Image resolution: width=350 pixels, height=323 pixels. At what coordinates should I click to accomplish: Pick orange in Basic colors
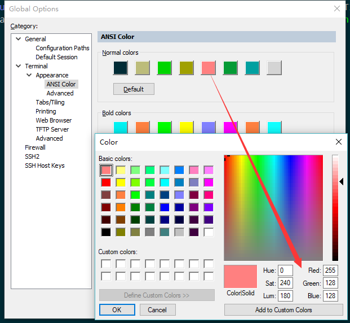121,207
